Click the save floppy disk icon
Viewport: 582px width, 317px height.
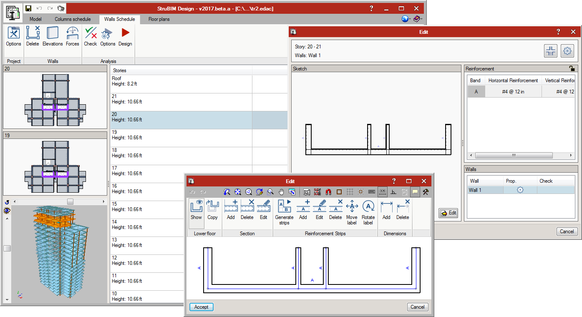[x=28, y=8]
